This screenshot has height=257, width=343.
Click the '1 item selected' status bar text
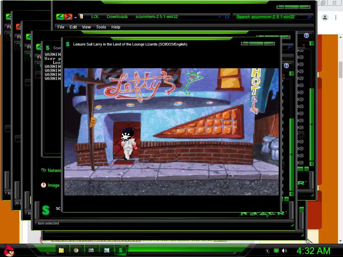click(47, 223)
